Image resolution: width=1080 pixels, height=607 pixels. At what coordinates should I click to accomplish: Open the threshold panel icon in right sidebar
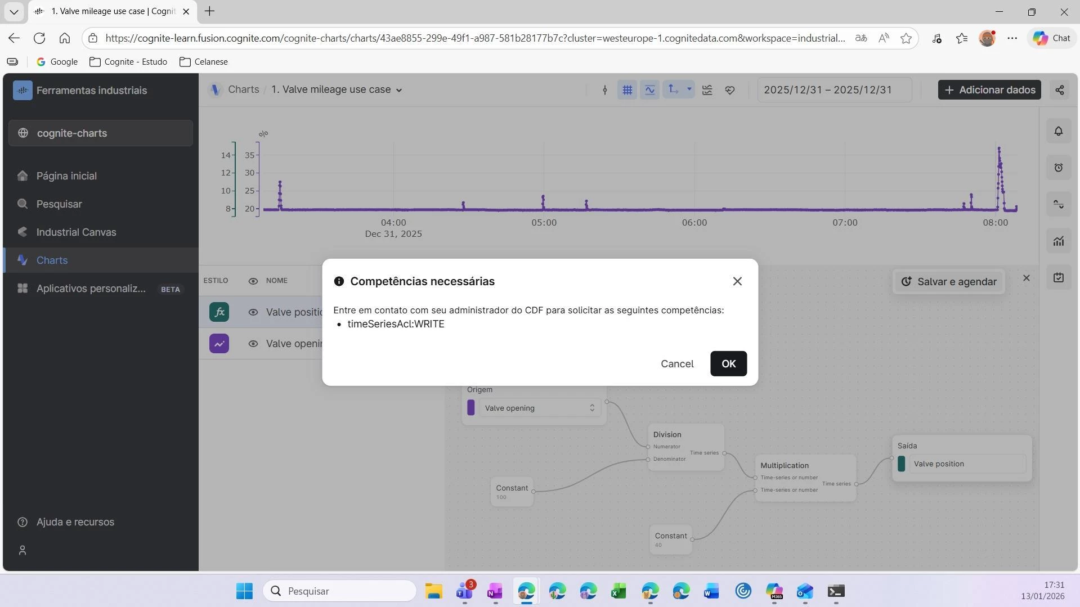(1059, 204)
